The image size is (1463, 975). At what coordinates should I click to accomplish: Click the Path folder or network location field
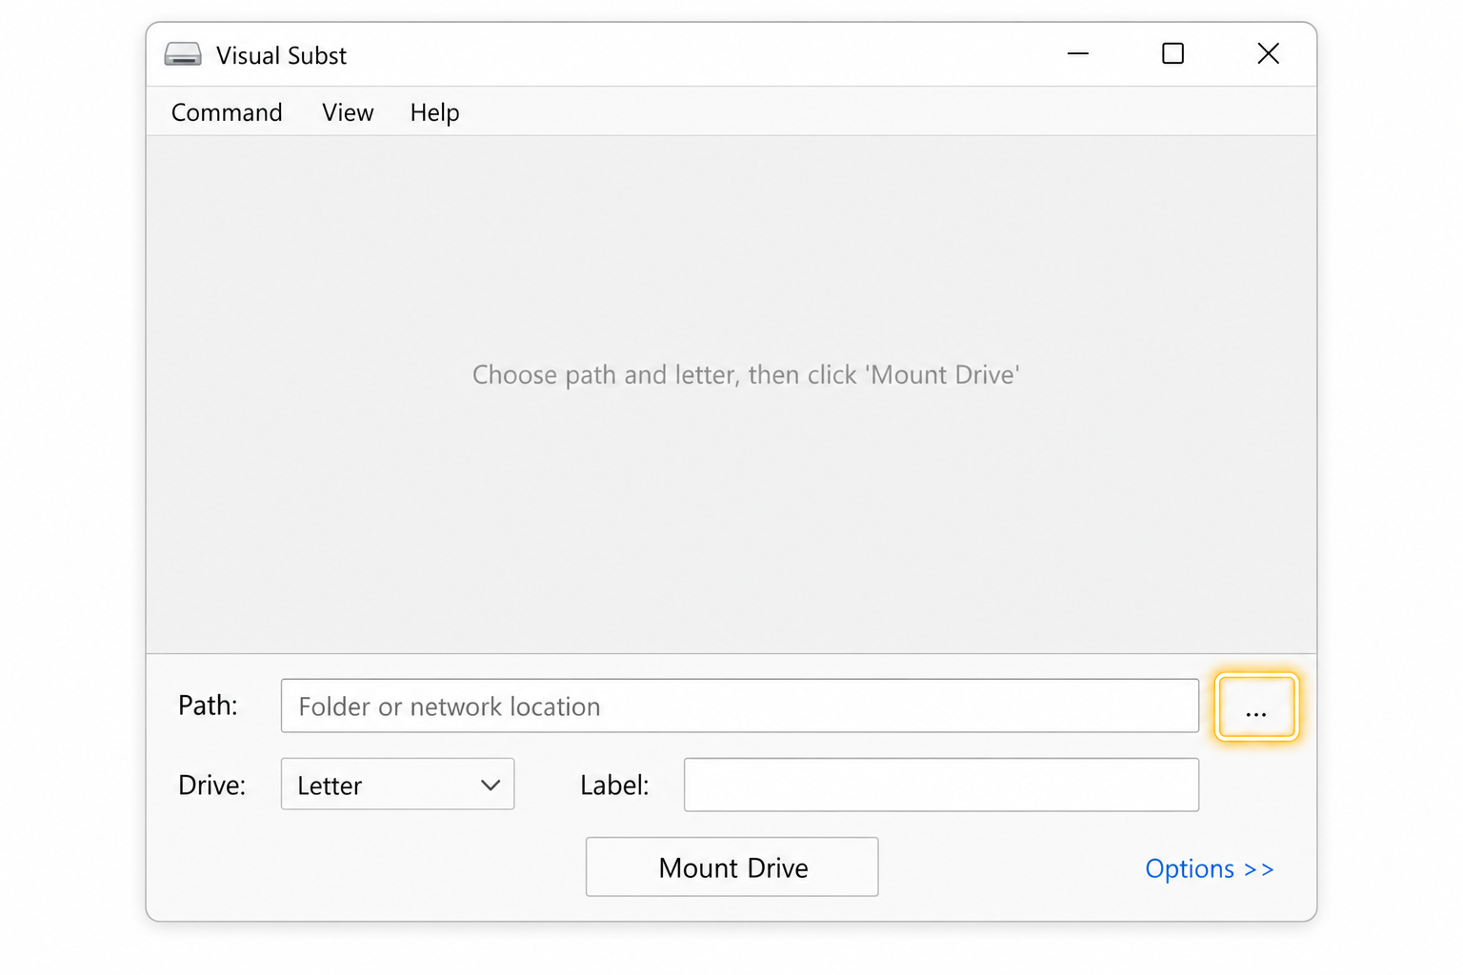coord(740,706)
